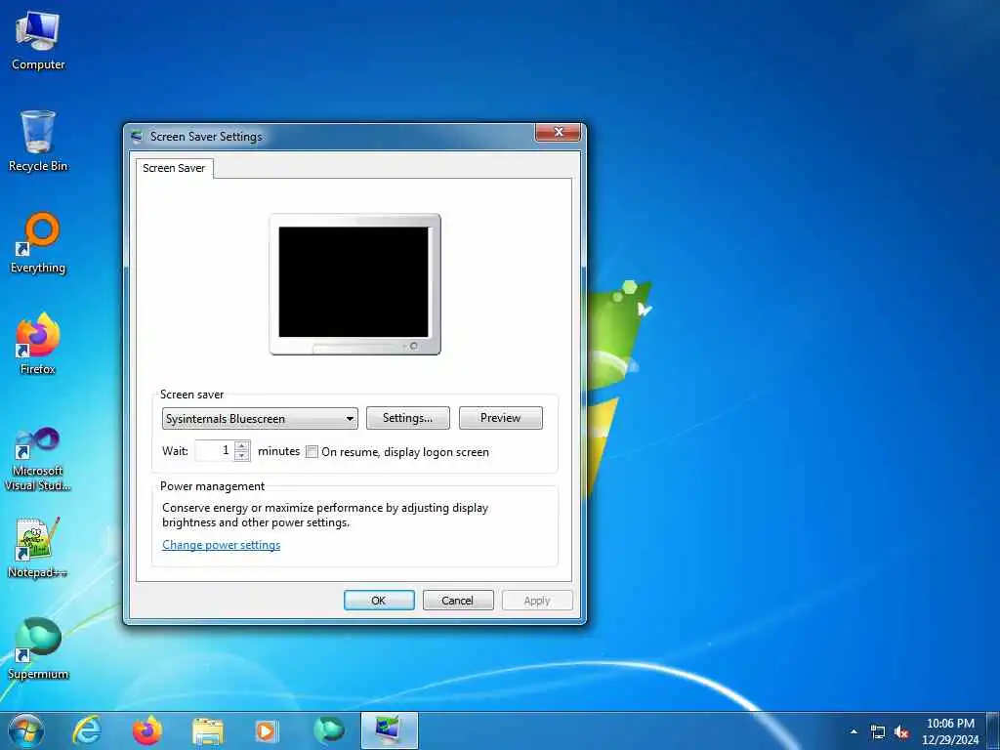
Task: Click the Screen Saver Settings title bar icon
Action: [137, 137]
